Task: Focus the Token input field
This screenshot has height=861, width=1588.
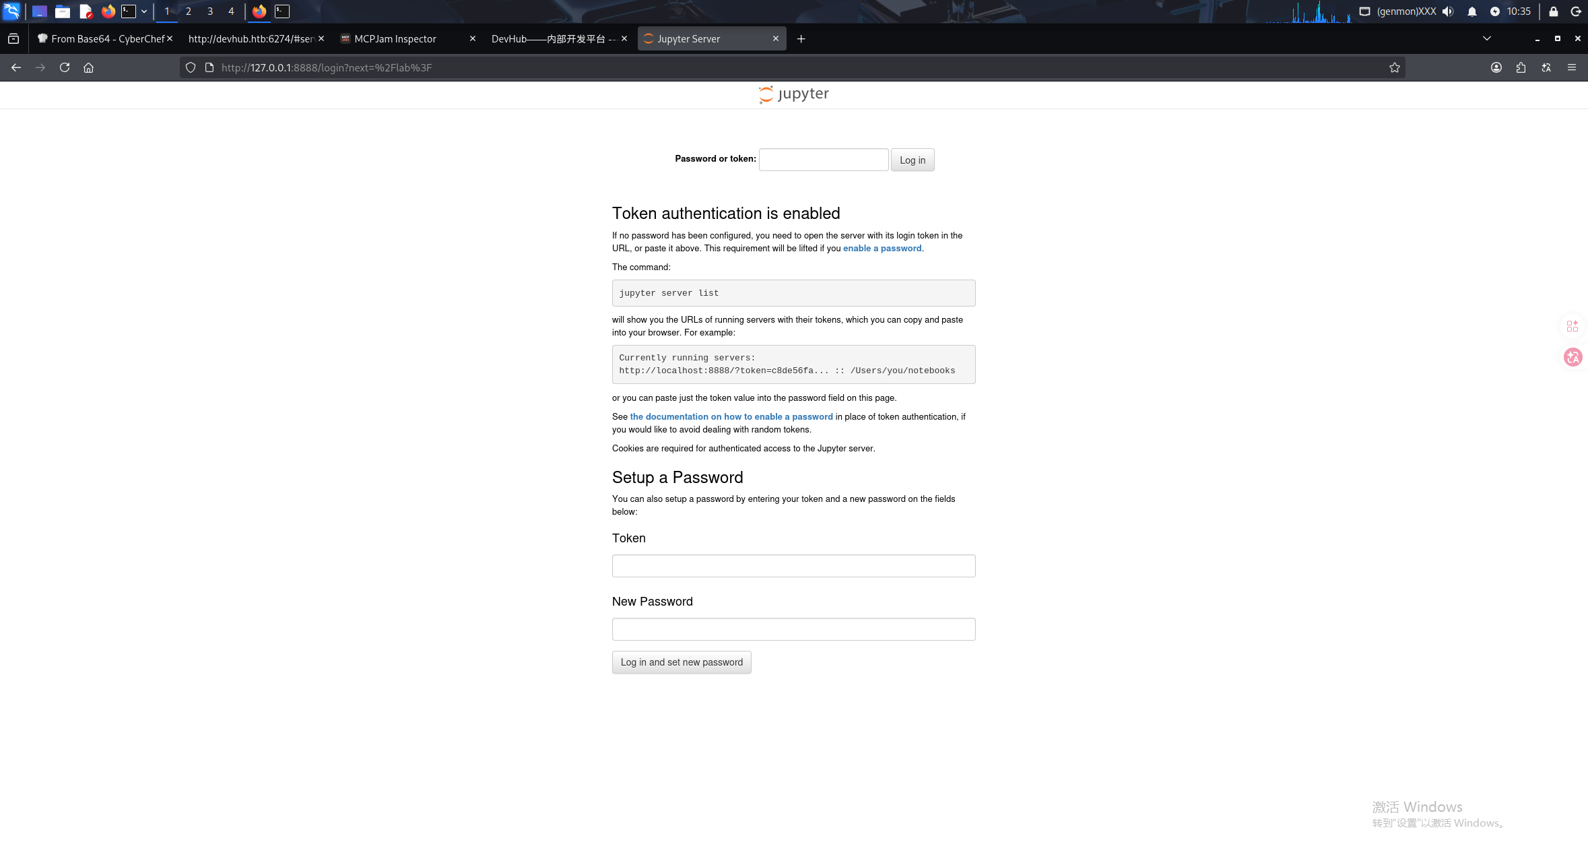Action: [x=793, y=566]
